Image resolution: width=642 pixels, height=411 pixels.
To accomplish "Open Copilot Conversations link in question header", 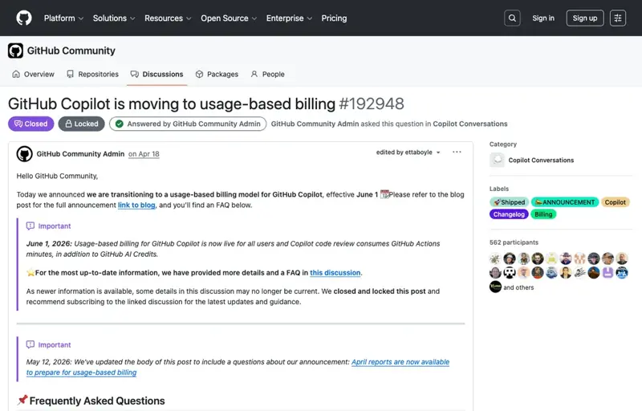I will (x=470, y=124).
